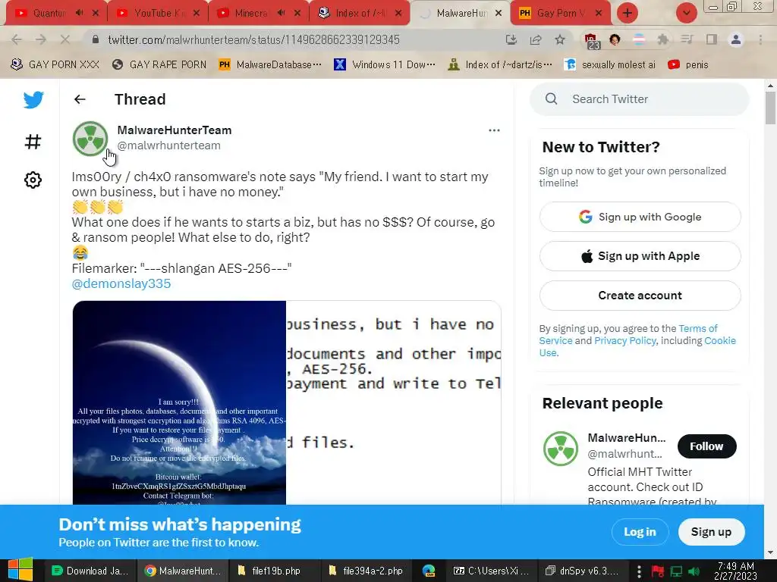The height and width of the screenshot is (582, 777).
Task: Click the taskbar volume speaker icon
Action: point(694,571)
